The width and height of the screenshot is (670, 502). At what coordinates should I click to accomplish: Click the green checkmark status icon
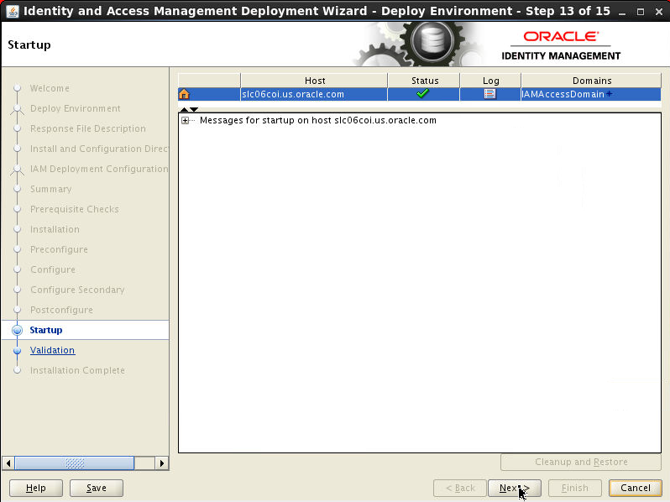(x=422, y=93)
